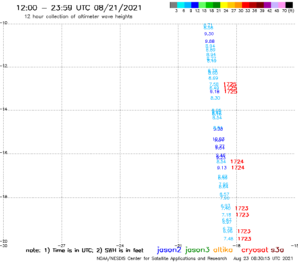Select the 8.30 wave height reading
The image size is (298, 262).
(x=215, y=98)
